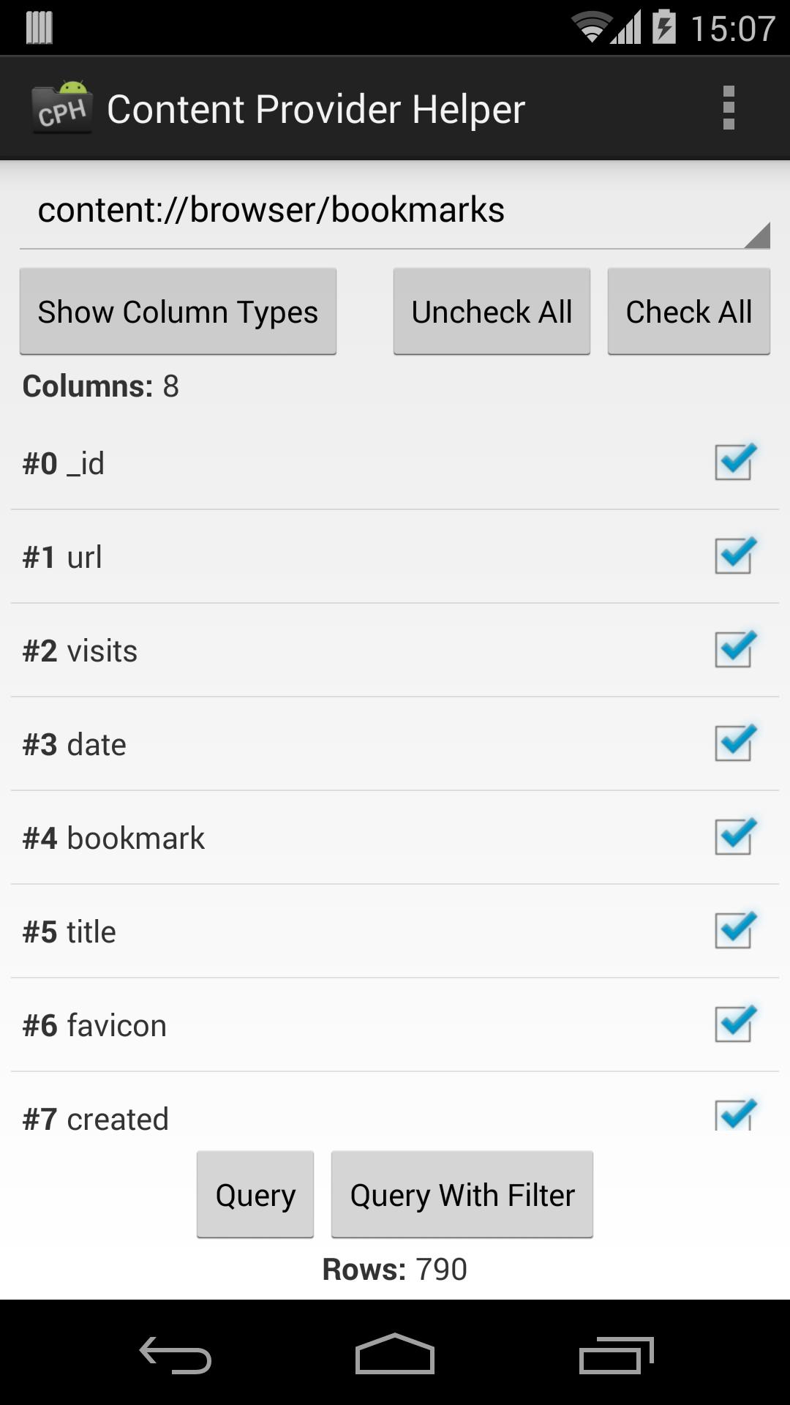Uncheck the visits column checkbox
Image resolution: width=790 pixels, height=1405 pixels.
(734, 650)
